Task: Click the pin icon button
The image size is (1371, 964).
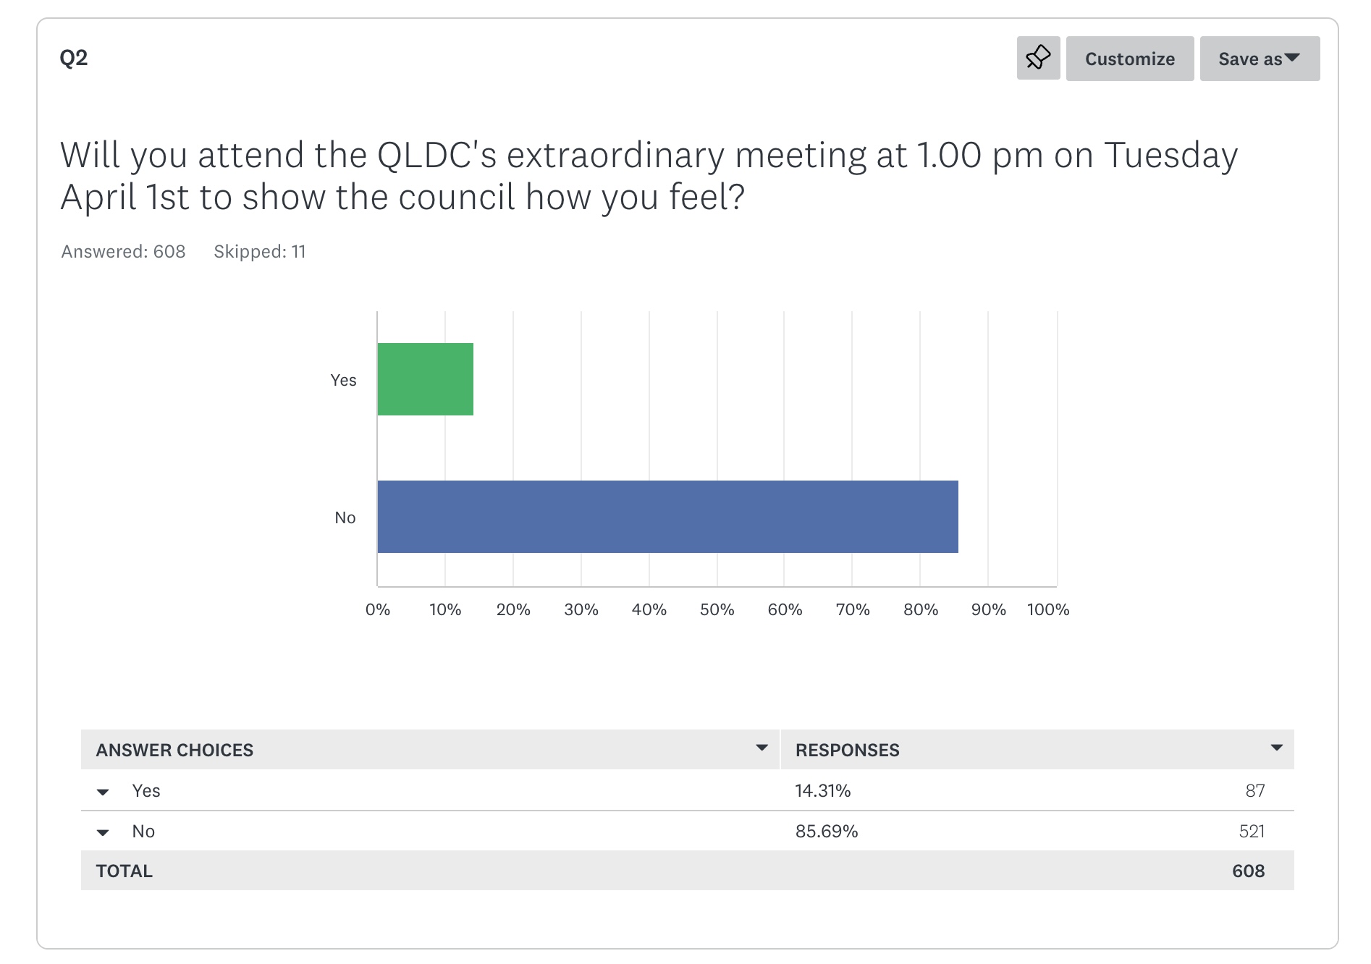Action: [1038, 58]
